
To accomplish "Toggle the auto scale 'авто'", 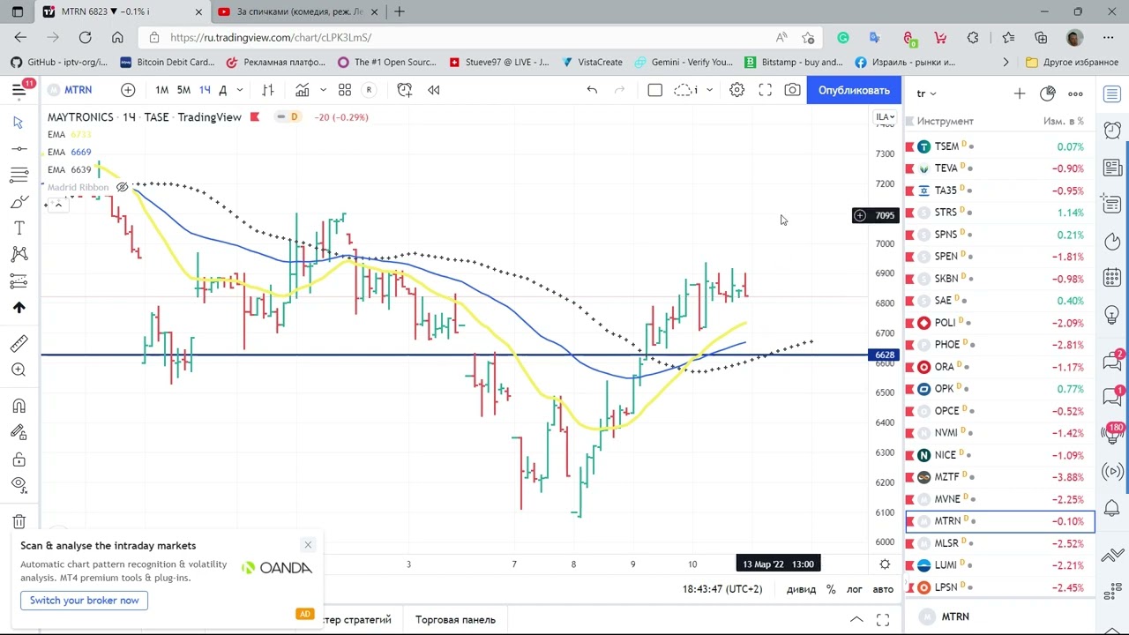I will 883,589.
